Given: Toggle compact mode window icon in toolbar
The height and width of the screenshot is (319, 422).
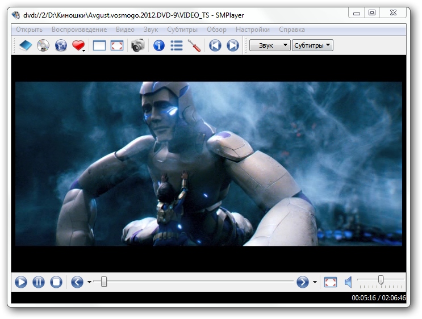Looking at the screenshot, I should tap(99, 46).
